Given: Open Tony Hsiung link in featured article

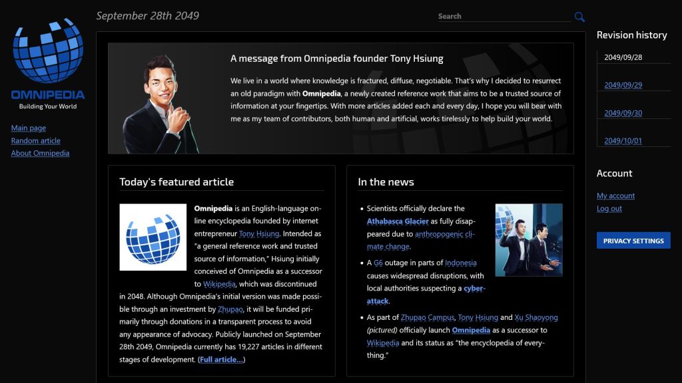Looking at the screenshot, I should coord(259,233).
